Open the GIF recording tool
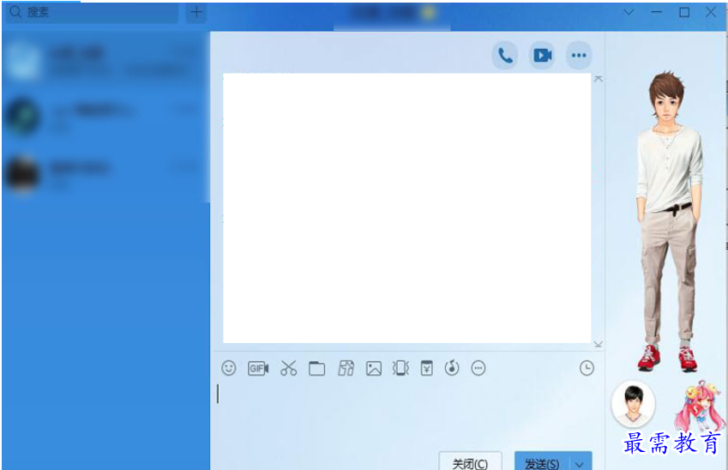 (258, 368)
